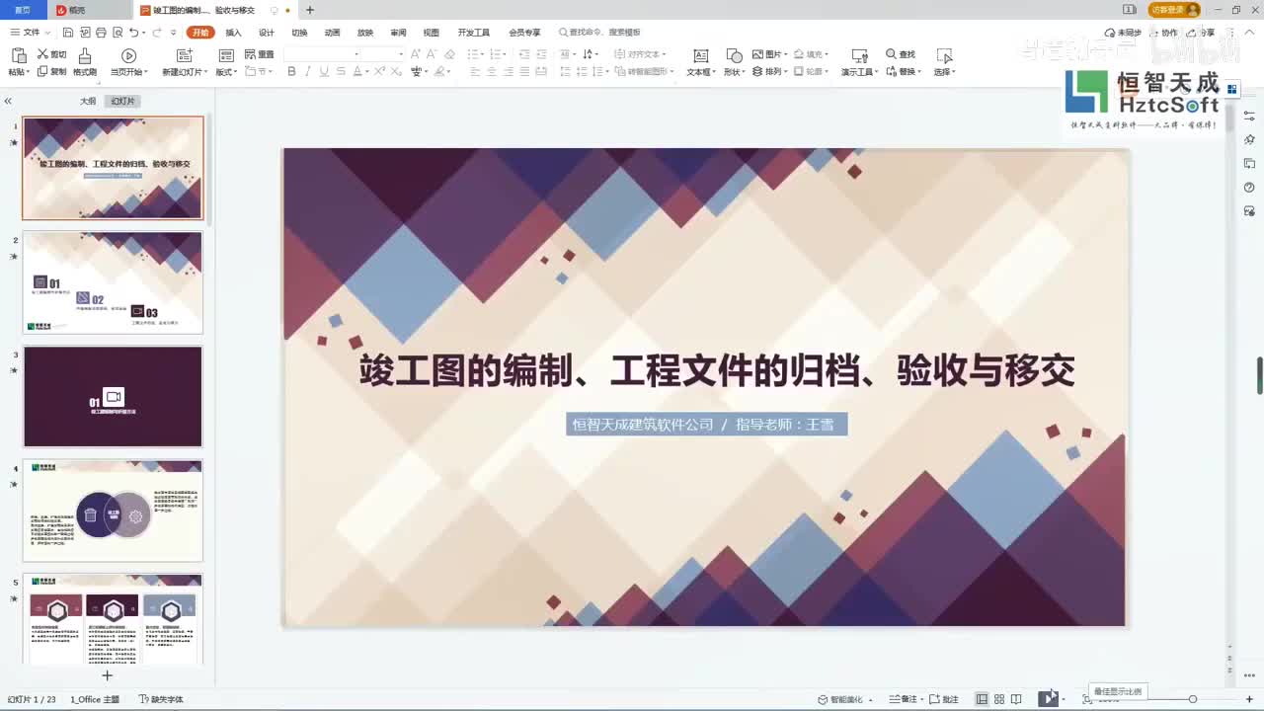Start slideshow from status bar play icon

(x=1046, y=699)
